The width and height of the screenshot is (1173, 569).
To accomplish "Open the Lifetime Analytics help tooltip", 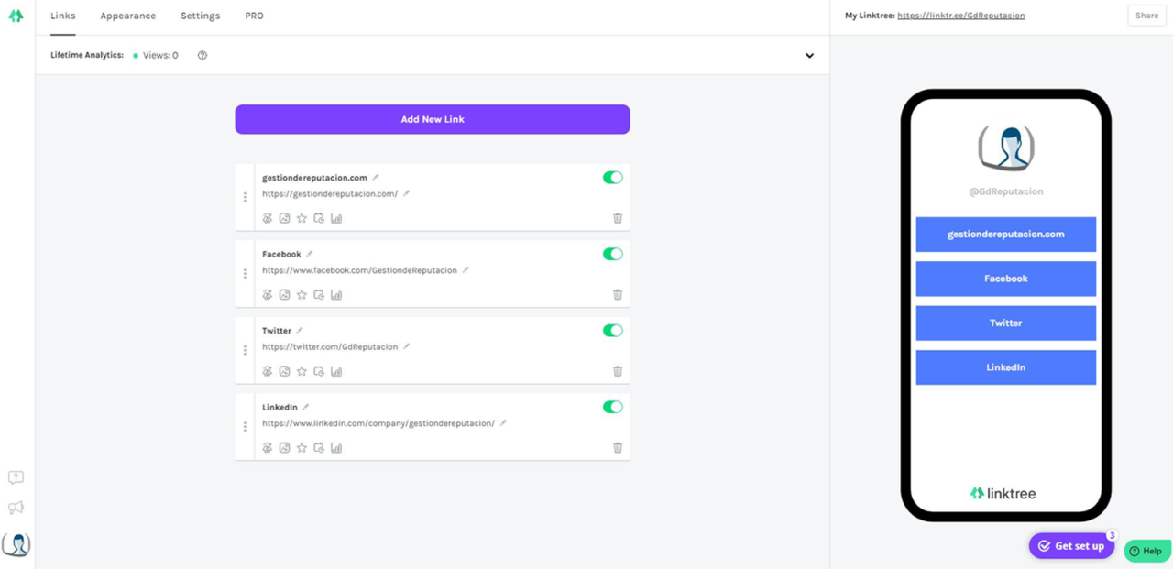I will point(202,55).
